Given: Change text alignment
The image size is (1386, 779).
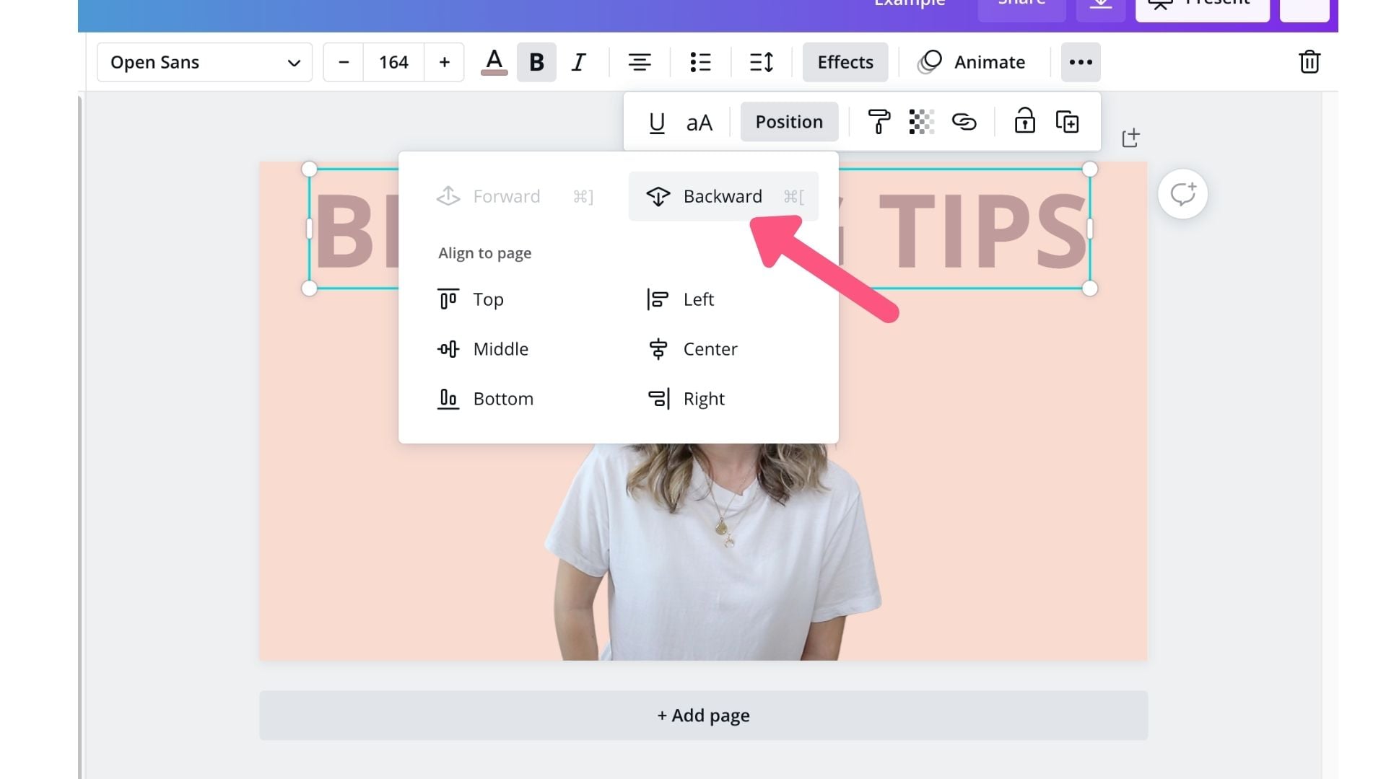Looking at the screenshot, I should (x=640, y=62).
